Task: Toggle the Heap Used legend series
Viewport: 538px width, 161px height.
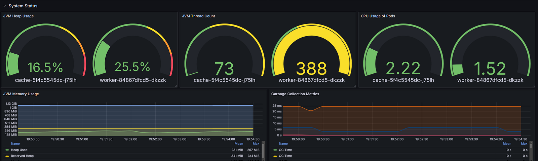Action: (19, 150)
